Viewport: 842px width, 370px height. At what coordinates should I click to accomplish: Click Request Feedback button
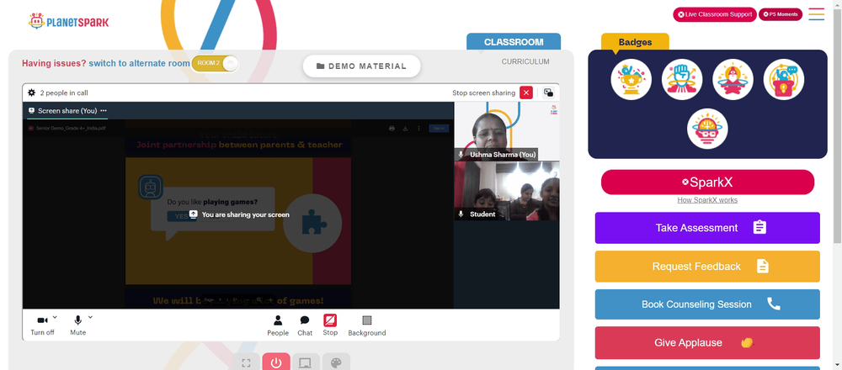point(707,267)
